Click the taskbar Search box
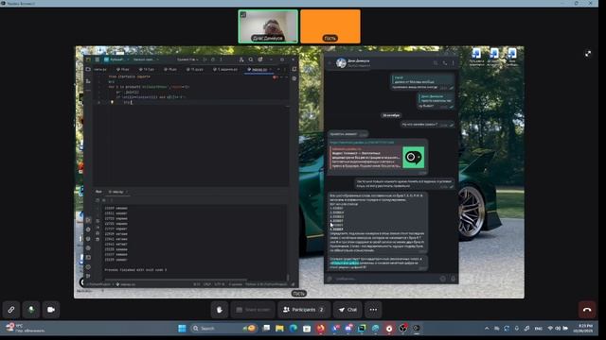 click(224, 329)
